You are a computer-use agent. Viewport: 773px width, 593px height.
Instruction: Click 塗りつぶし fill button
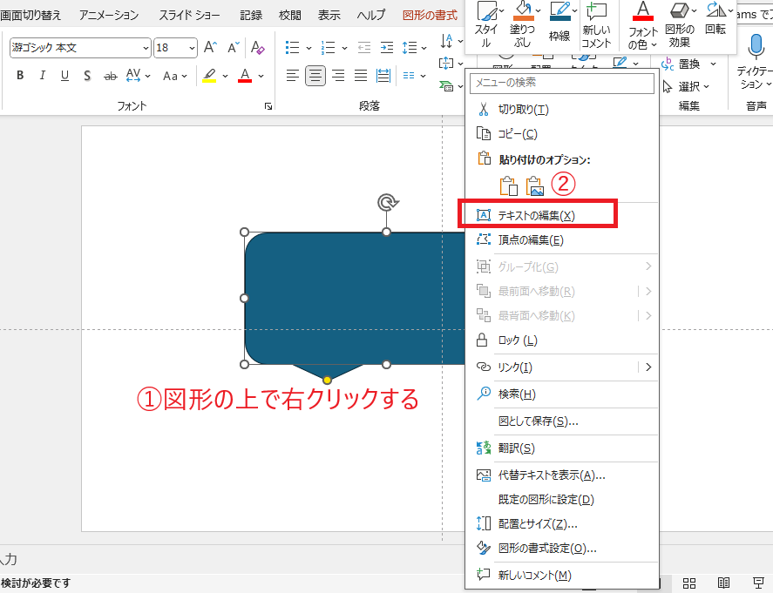point(524,24)
